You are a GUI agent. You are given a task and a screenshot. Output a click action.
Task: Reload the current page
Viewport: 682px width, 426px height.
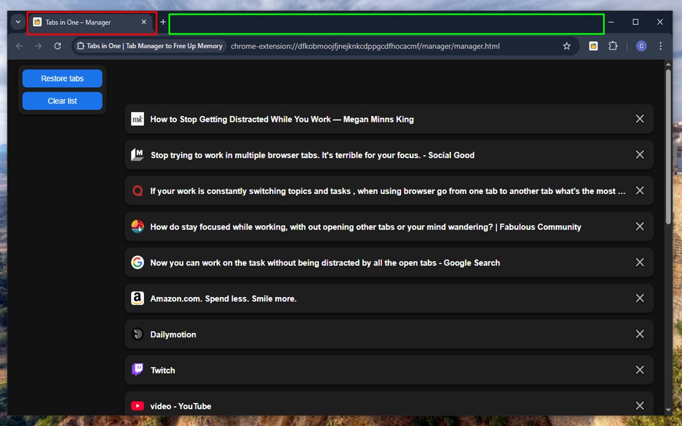click(58, 46)
